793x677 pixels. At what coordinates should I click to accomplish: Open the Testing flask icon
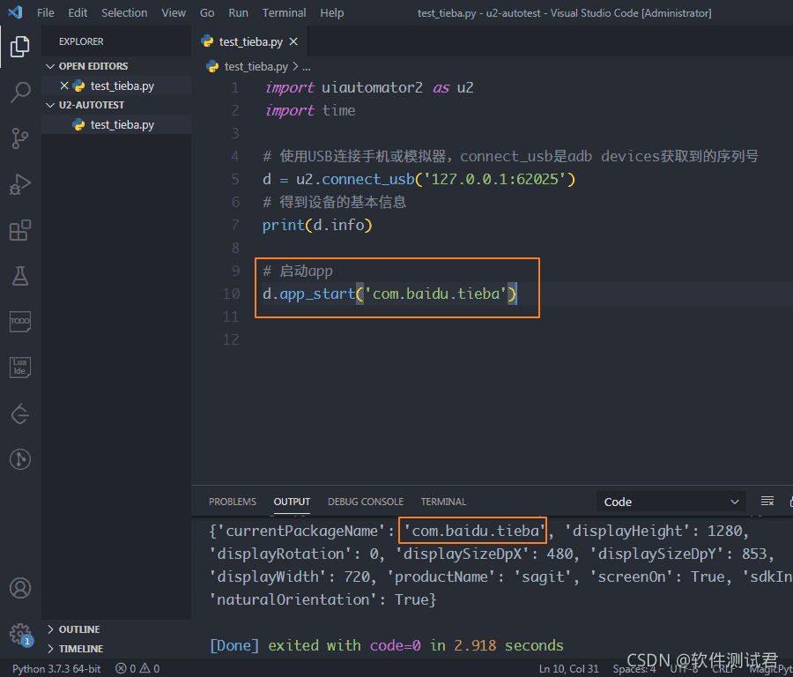19,276
